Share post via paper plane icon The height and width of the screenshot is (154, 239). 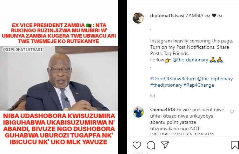click(x=165, y=145)
